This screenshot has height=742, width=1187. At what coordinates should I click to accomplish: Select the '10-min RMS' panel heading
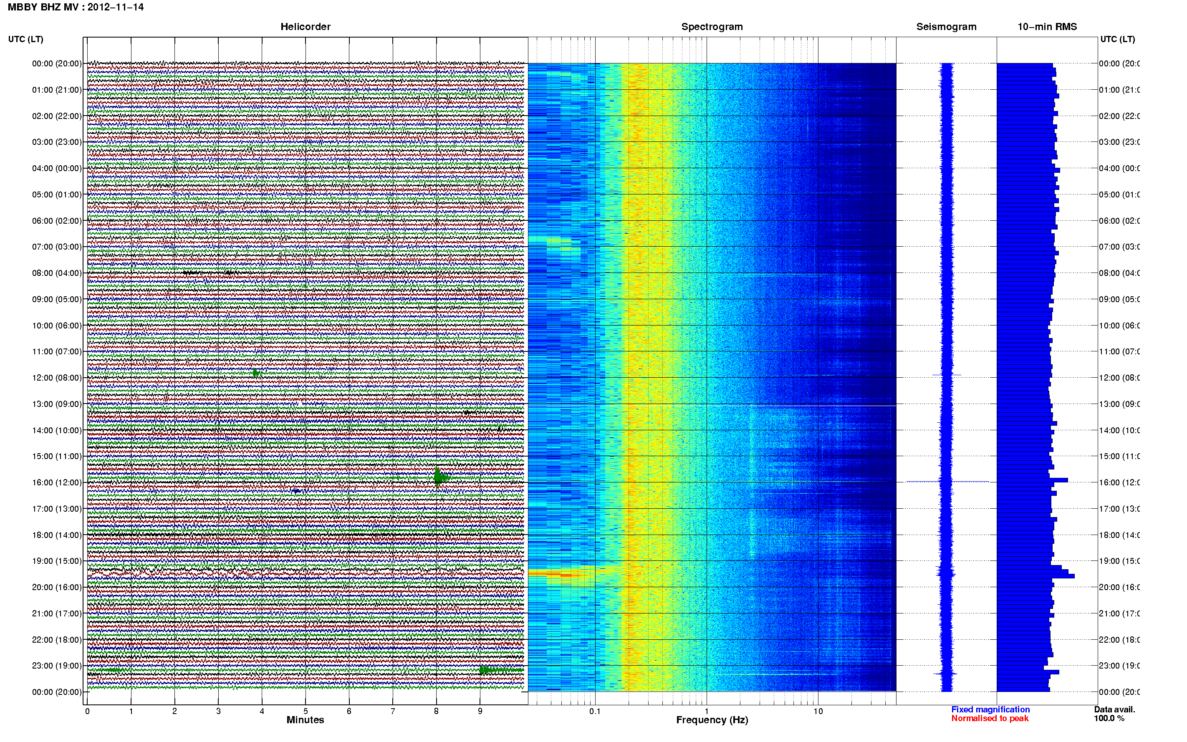pos(1047,27)
